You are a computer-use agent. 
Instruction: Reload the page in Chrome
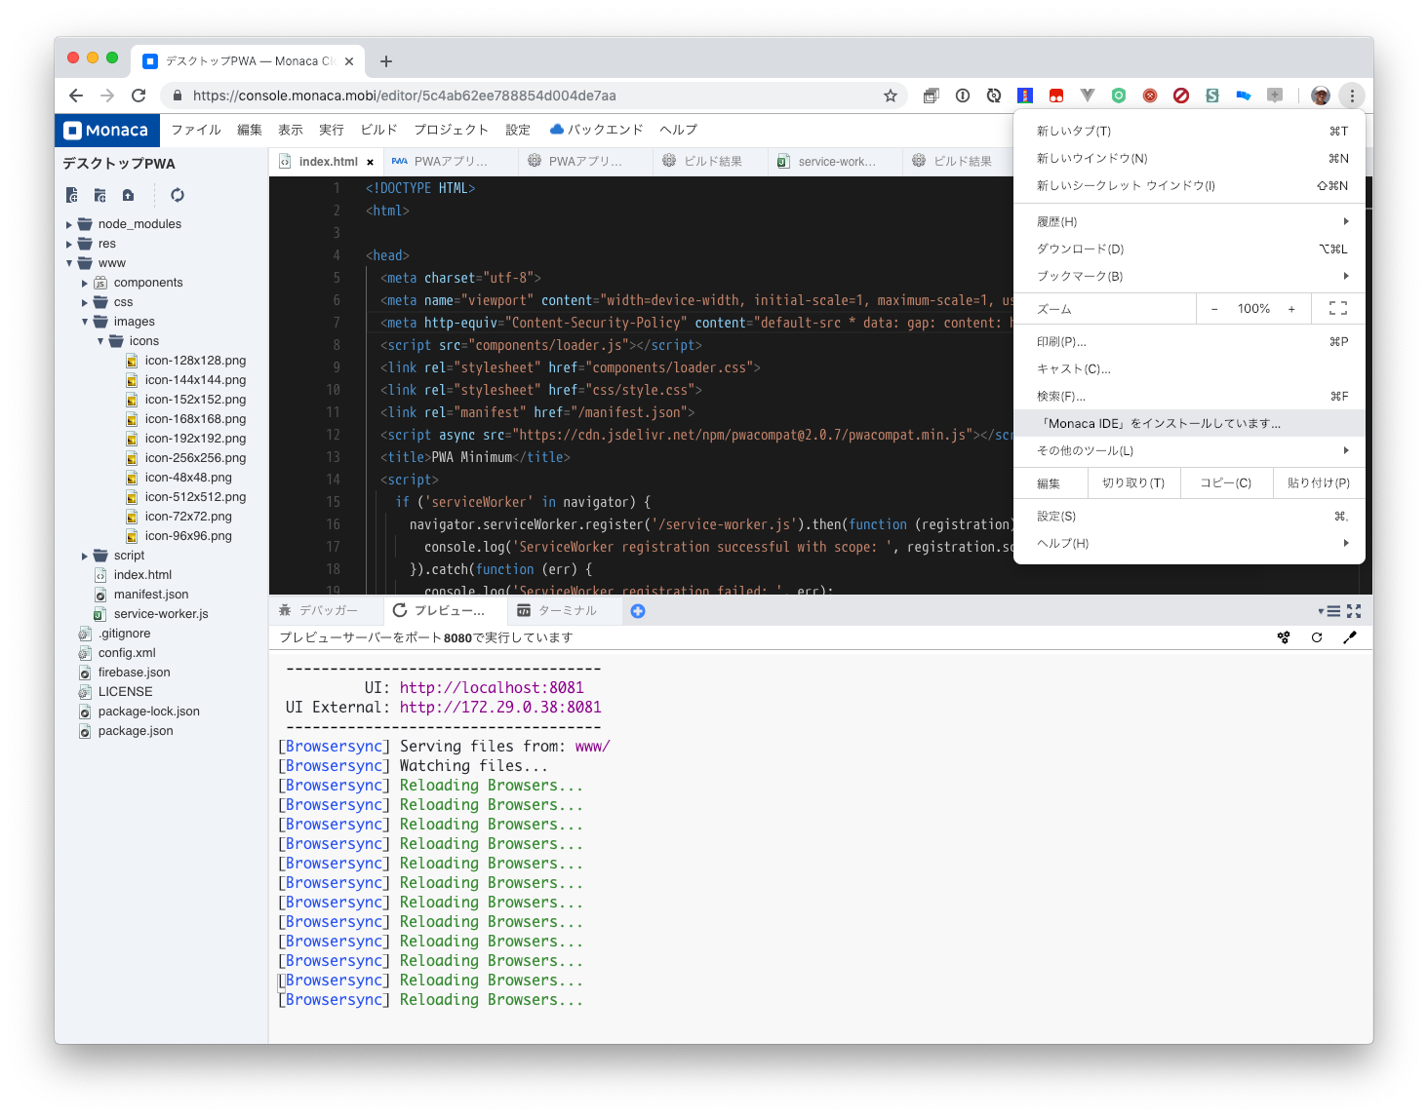click(139, 96)
